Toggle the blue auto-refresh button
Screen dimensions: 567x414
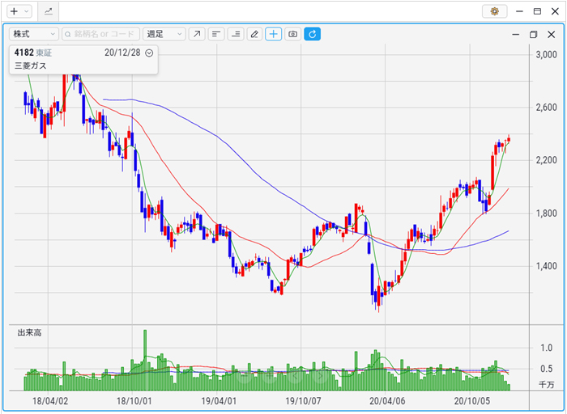point(312,34)
